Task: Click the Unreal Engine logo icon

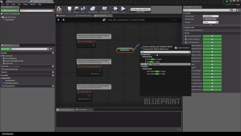Action: click(2, 2)
